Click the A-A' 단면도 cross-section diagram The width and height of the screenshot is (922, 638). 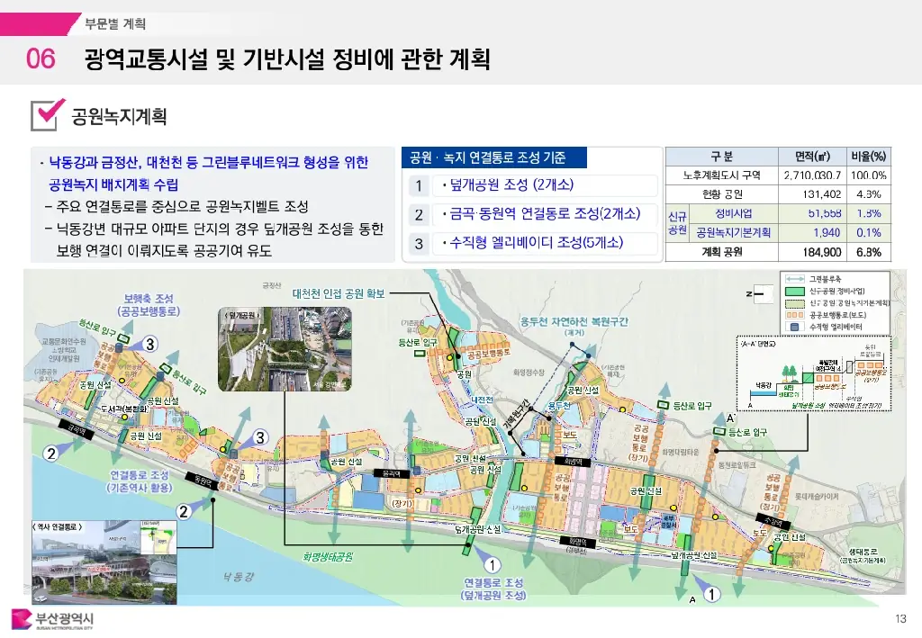814,375
